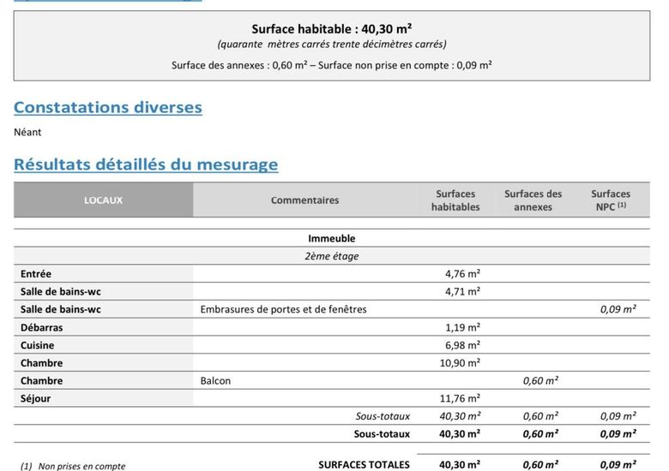Click the 'Balcon' comment cell
Image resolution: width=669 pixels, height=471 pixels.
click(215, 380)
